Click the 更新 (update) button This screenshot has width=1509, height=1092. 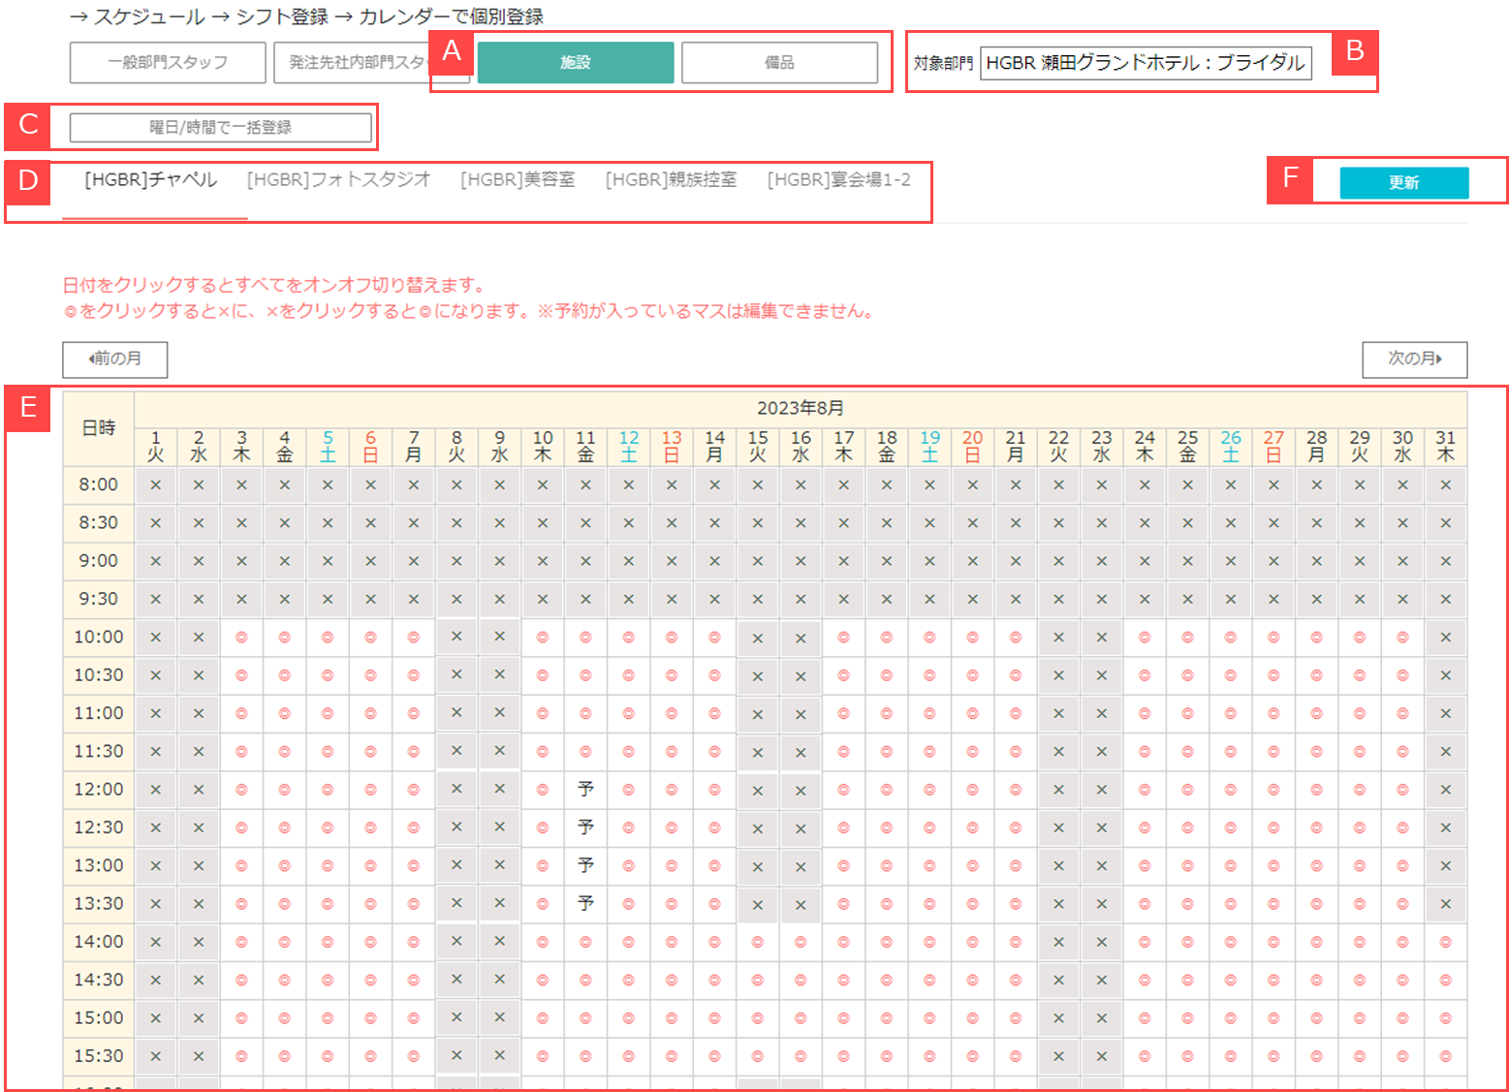1403,182
